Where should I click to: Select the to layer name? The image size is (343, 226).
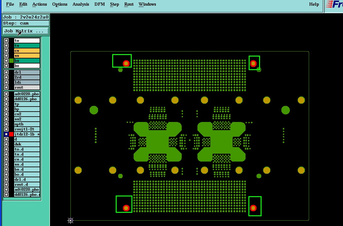27,41
